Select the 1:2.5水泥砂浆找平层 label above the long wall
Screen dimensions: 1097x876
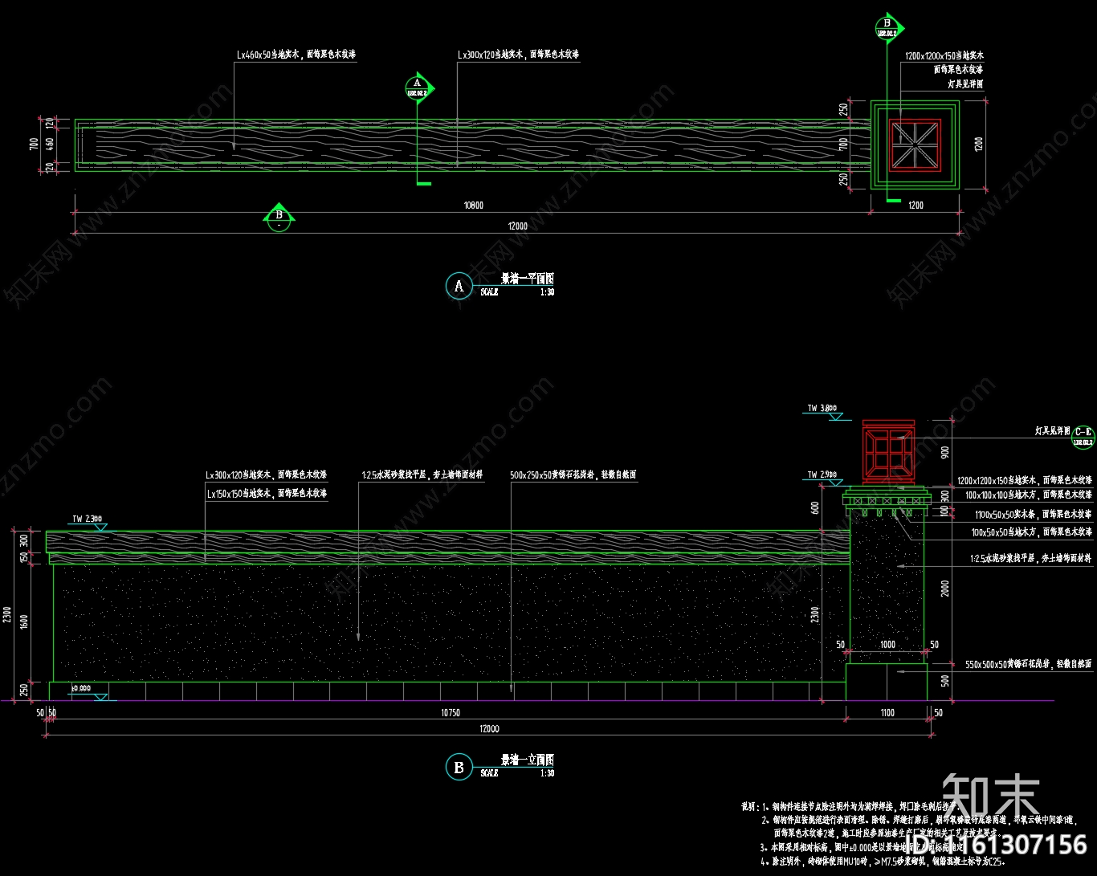pyautogui.click(x=422, y=475)
